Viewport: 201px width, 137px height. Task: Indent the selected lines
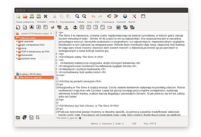tap(116, 16)
